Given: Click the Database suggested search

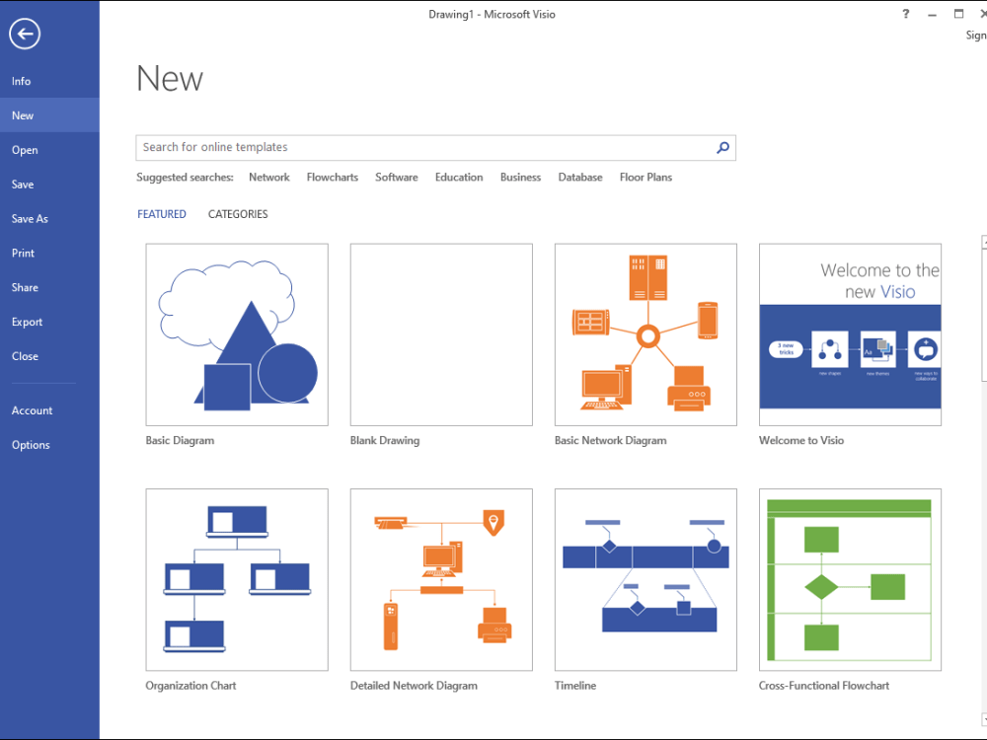Looking at the screenshot, I should [580, 178].
